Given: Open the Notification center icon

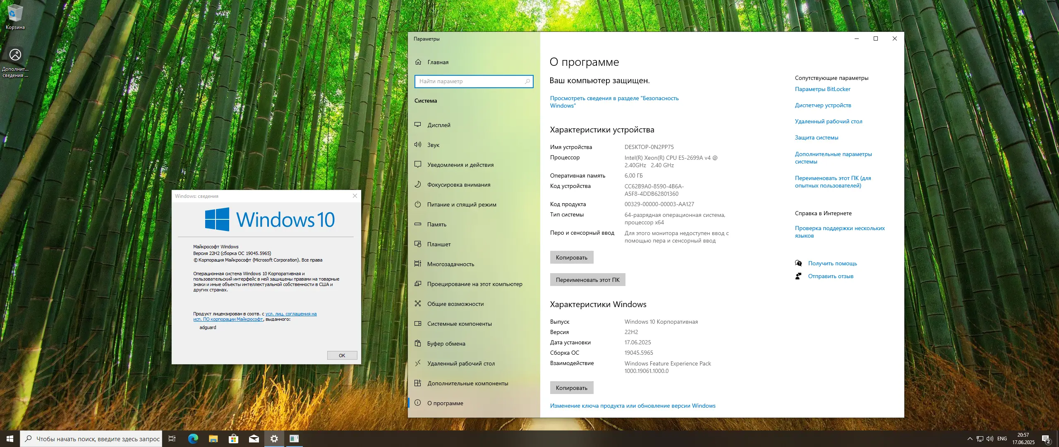Looking at the screenshot, I should click(x=1046, y=439).
